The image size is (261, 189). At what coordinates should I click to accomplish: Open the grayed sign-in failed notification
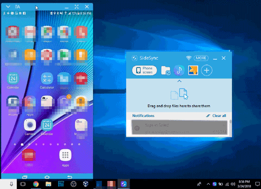click(179, 127)
